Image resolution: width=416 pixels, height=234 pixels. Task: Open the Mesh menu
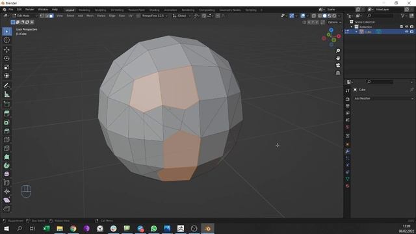pos(90,16)
